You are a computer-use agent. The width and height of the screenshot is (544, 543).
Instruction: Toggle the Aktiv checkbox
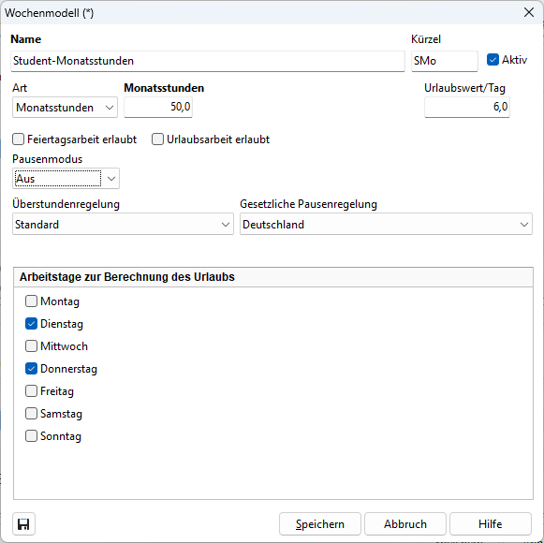(493, 60)
